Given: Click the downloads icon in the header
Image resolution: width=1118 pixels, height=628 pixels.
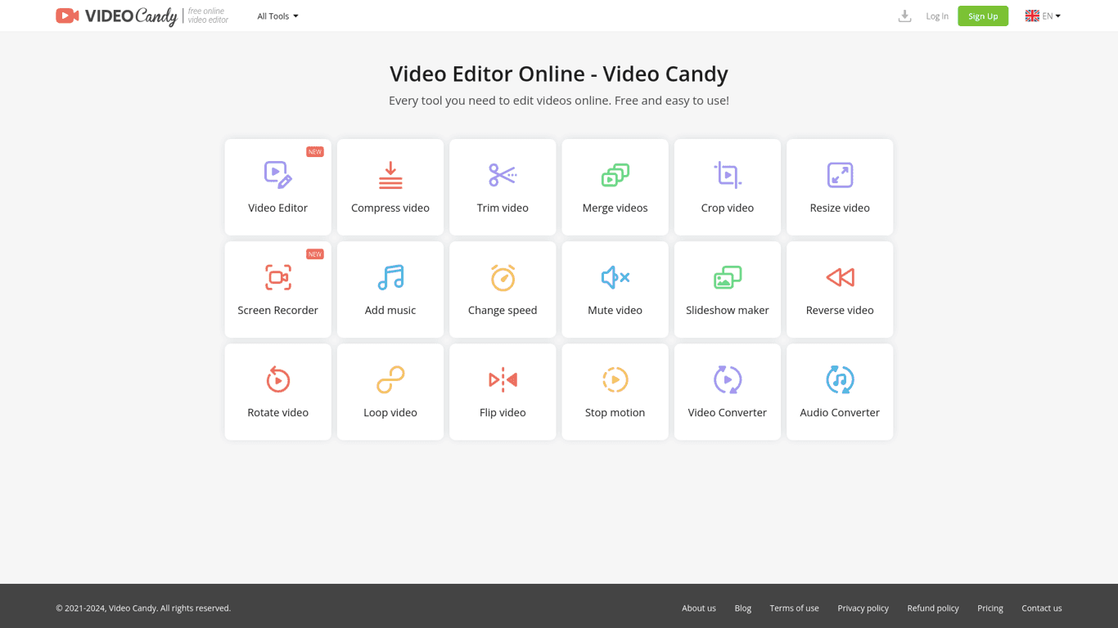Looking at the screenshot, I should pyautogui.click(x=904, y=16).
